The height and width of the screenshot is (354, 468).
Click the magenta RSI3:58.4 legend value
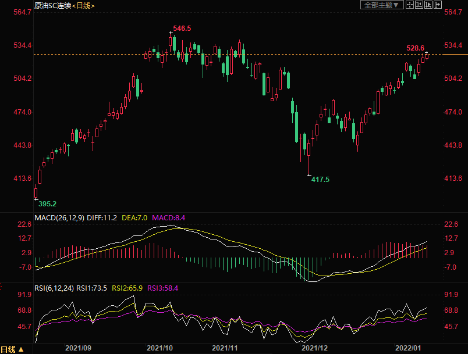pos(163,287)
